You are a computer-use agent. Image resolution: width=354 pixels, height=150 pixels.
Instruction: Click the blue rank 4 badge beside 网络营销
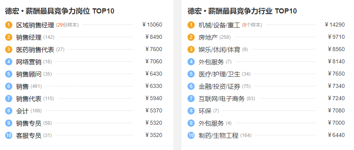pyautogui.click(x=9, y=62)
